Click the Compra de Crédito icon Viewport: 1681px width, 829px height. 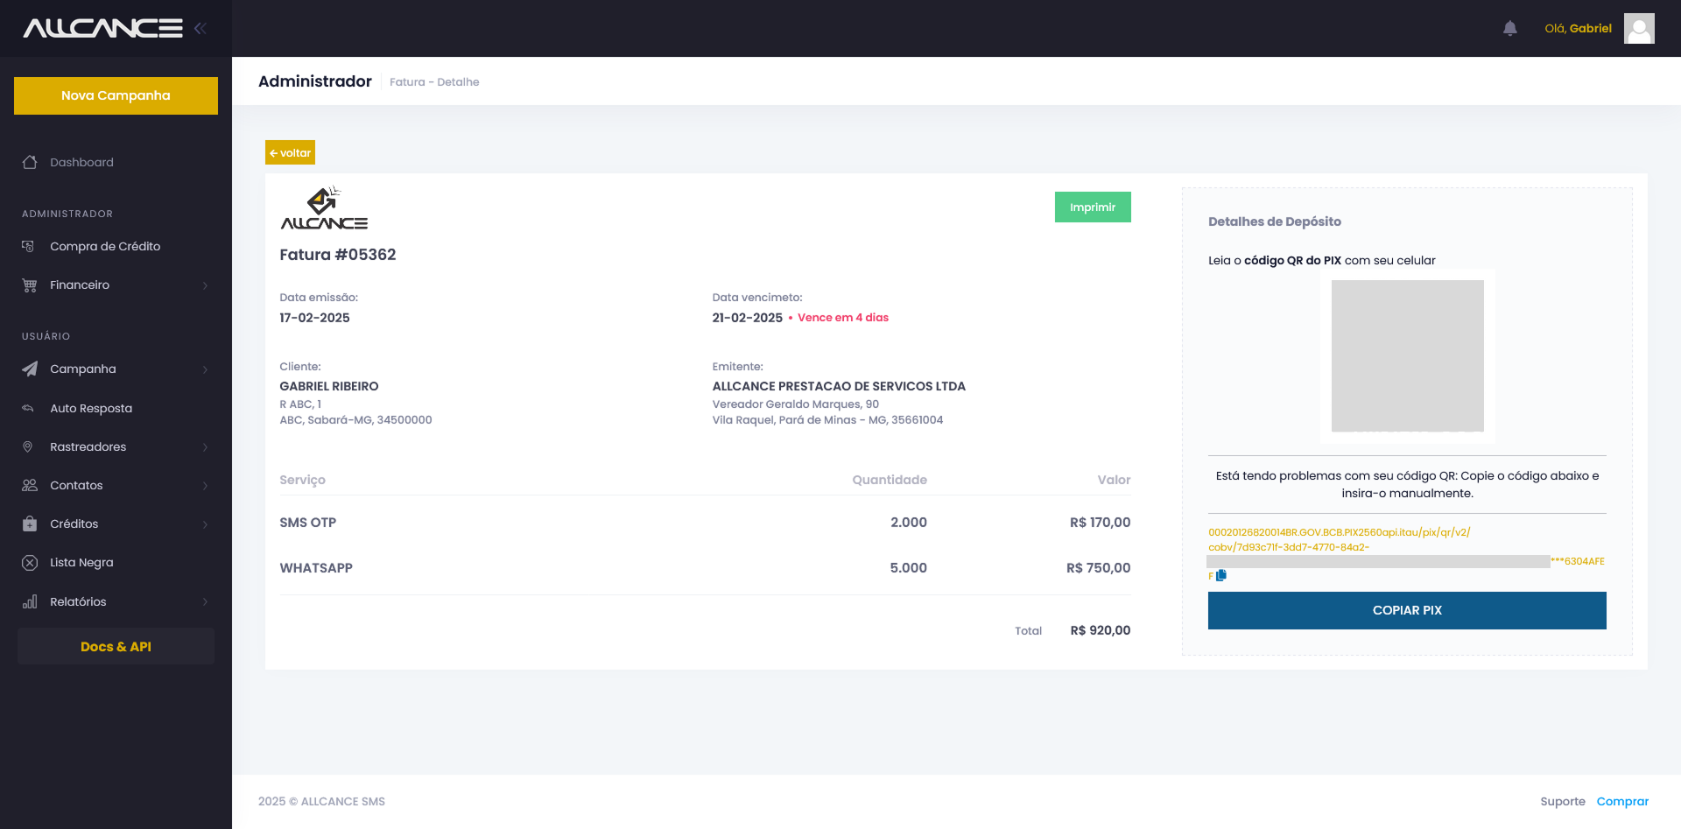(x=29, y=246)
